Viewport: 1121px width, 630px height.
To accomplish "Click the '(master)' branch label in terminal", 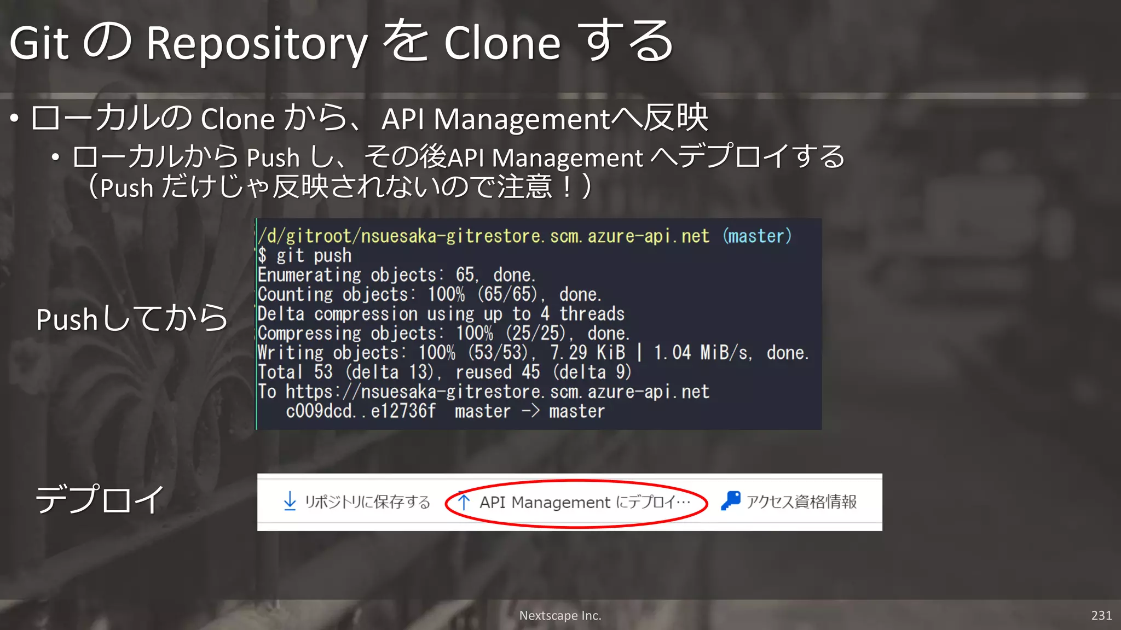I will pyautogui.click(x=757, y=236).
